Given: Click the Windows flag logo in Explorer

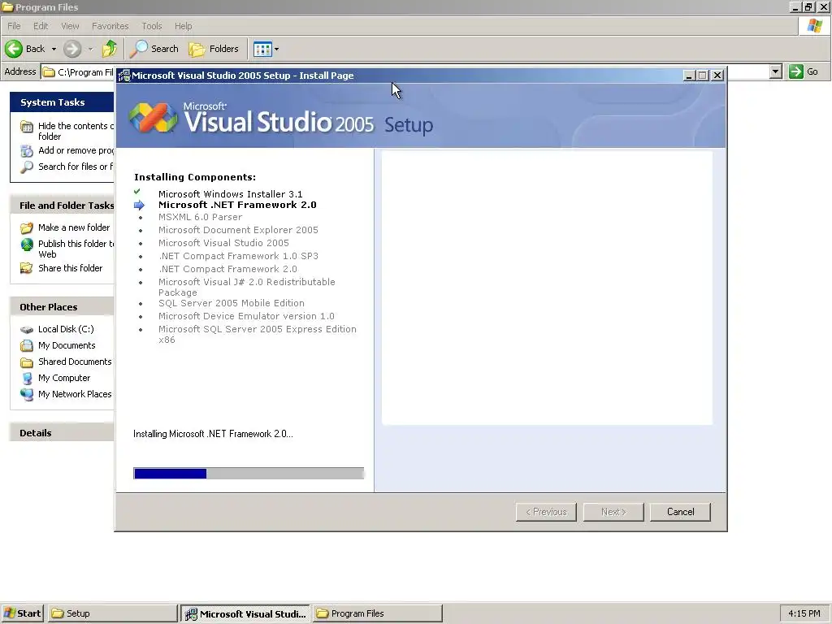Looking at the screenshot, I should pos(814,25).
